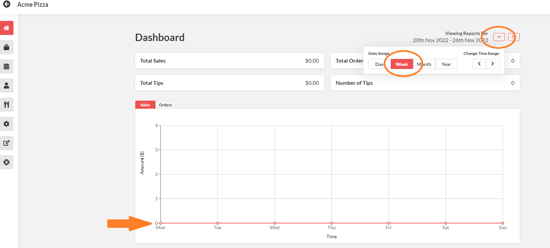Open the home dashboard sidebar icon
This screenshot has width=550, height=248.
6,28
